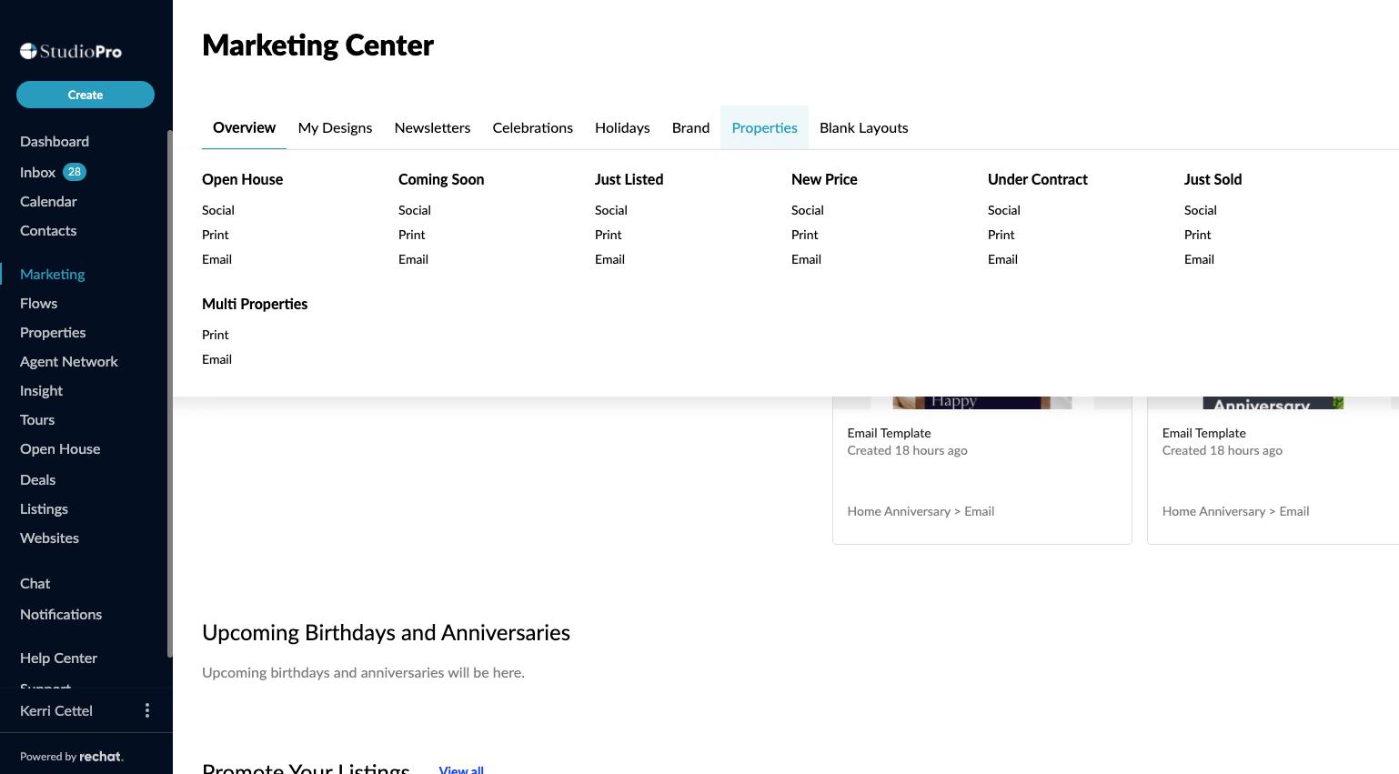Choose Print under New Price
The width and height of the screenshot is (1399, 774).
805,235
